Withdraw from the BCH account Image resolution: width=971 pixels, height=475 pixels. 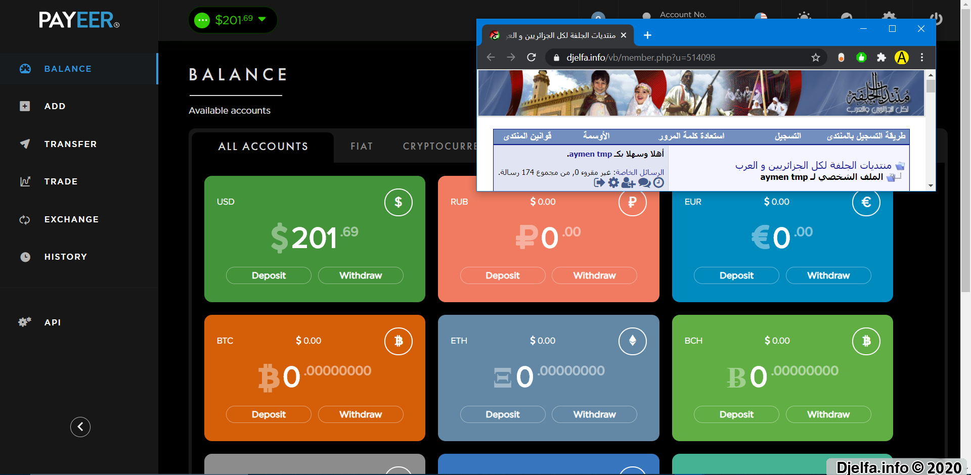point(828,414)
